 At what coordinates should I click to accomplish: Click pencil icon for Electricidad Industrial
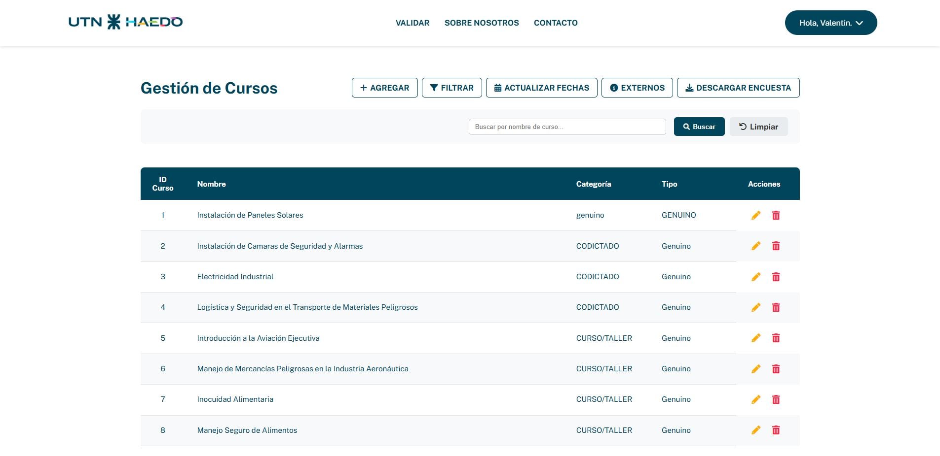tap(755, 277)
